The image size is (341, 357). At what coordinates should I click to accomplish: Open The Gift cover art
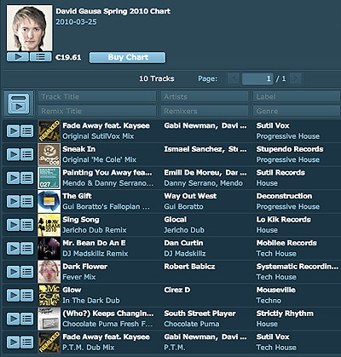point(49,202)
